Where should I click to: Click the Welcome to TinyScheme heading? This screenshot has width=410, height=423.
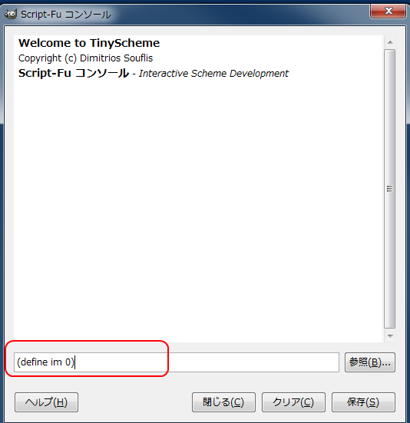tap(89, 43)
